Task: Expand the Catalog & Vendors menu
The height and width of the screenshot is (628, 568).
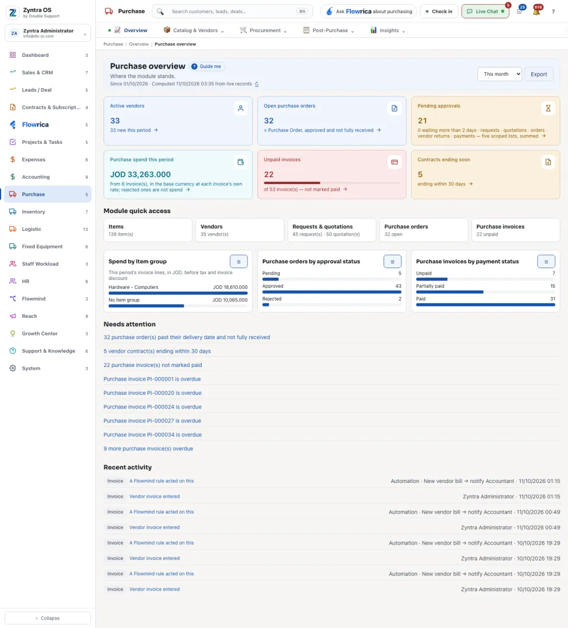Action: tap(193, 30)
